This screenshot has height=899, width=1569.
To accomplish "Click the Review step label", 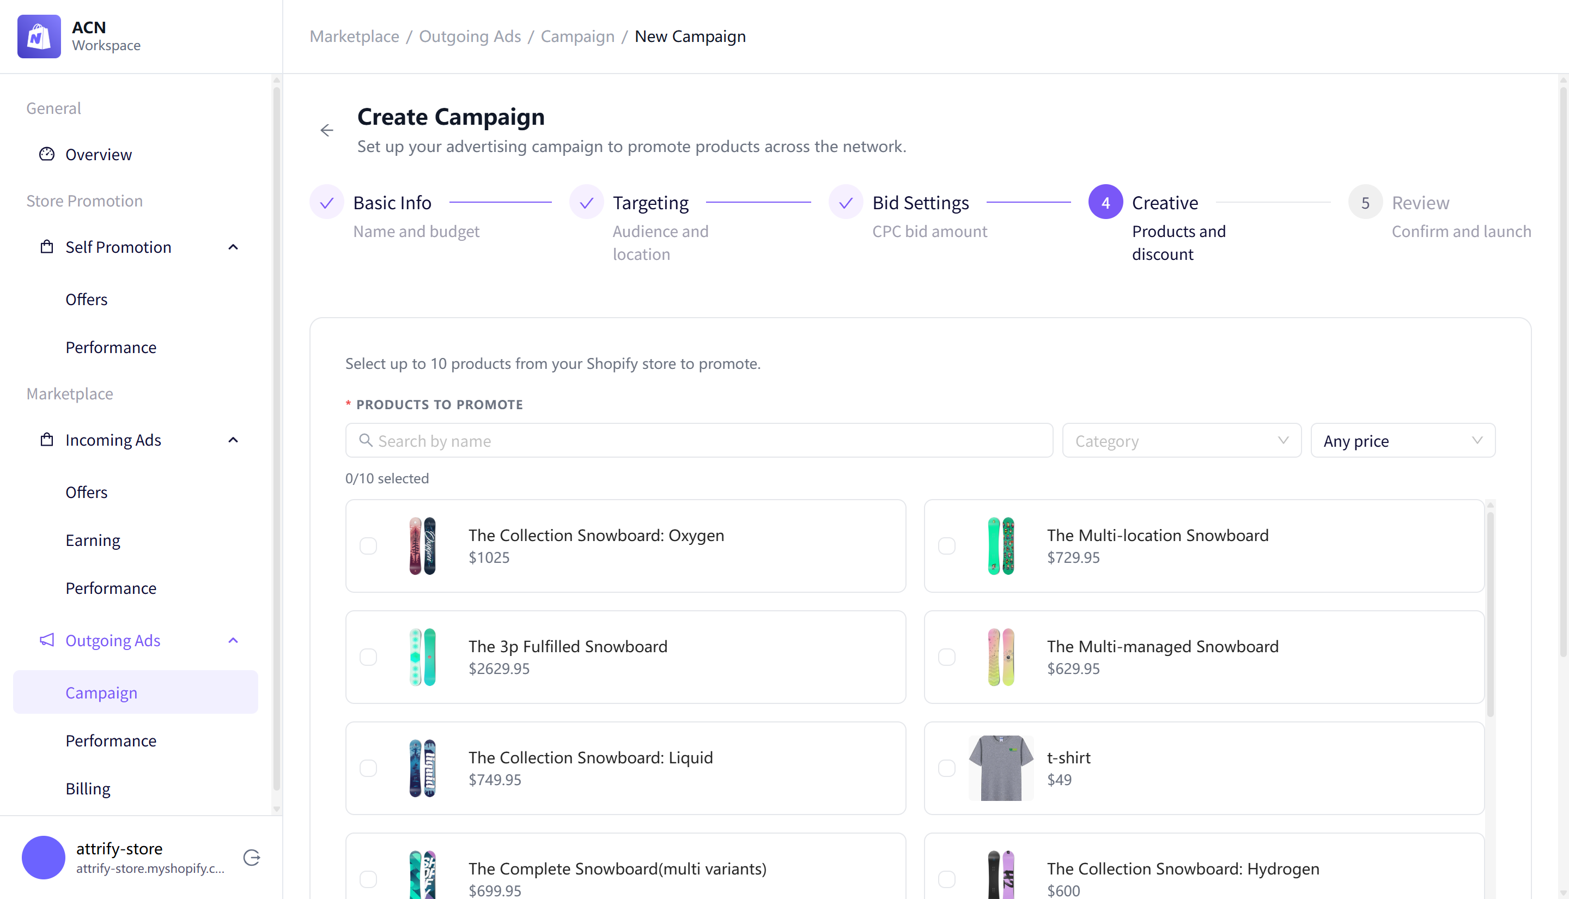I will [1420, 203].
